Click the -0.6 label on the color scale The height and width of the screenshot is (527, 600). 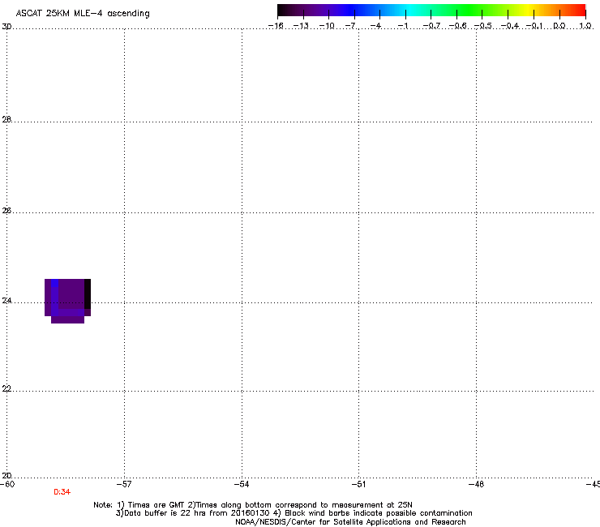point(457,26)
